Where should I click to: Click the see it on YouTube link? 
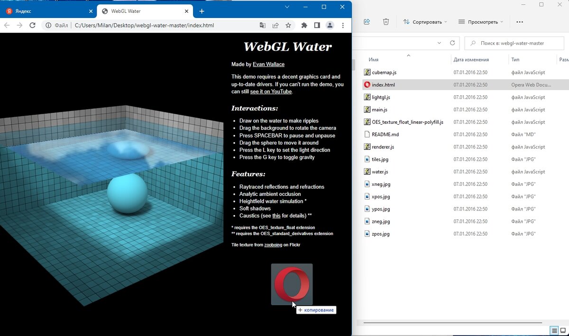[x=271, y=91]
